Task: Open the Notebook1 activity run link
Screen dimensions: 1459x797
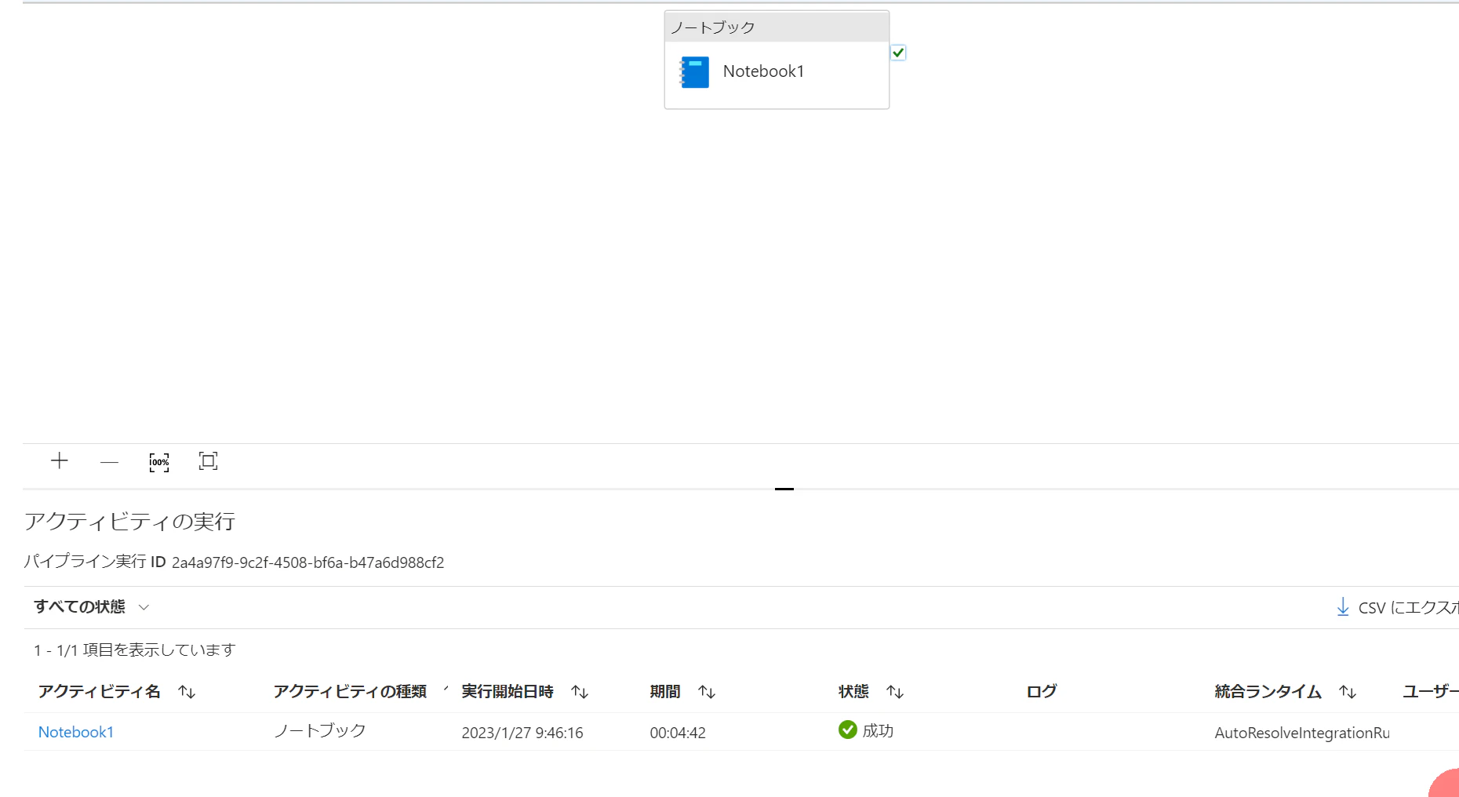Action: [x=76, y=732]
